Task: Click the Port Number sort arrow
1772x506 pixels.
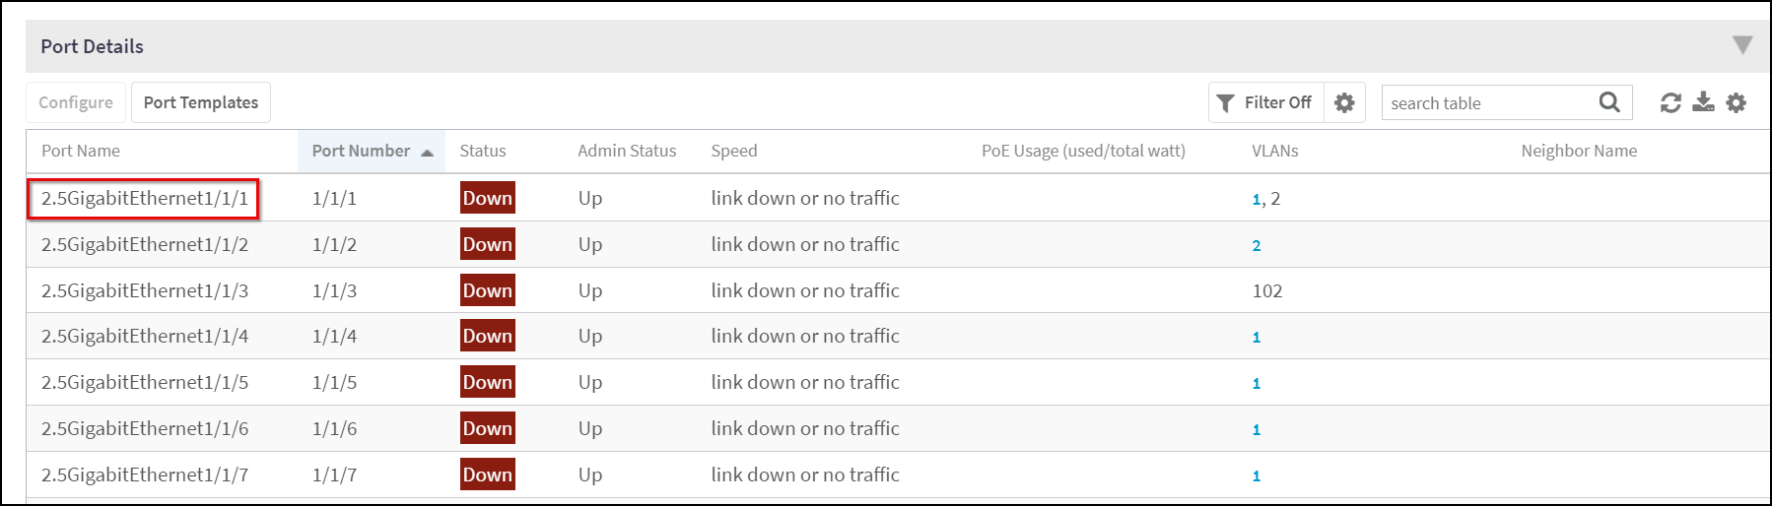Action: 427,153
